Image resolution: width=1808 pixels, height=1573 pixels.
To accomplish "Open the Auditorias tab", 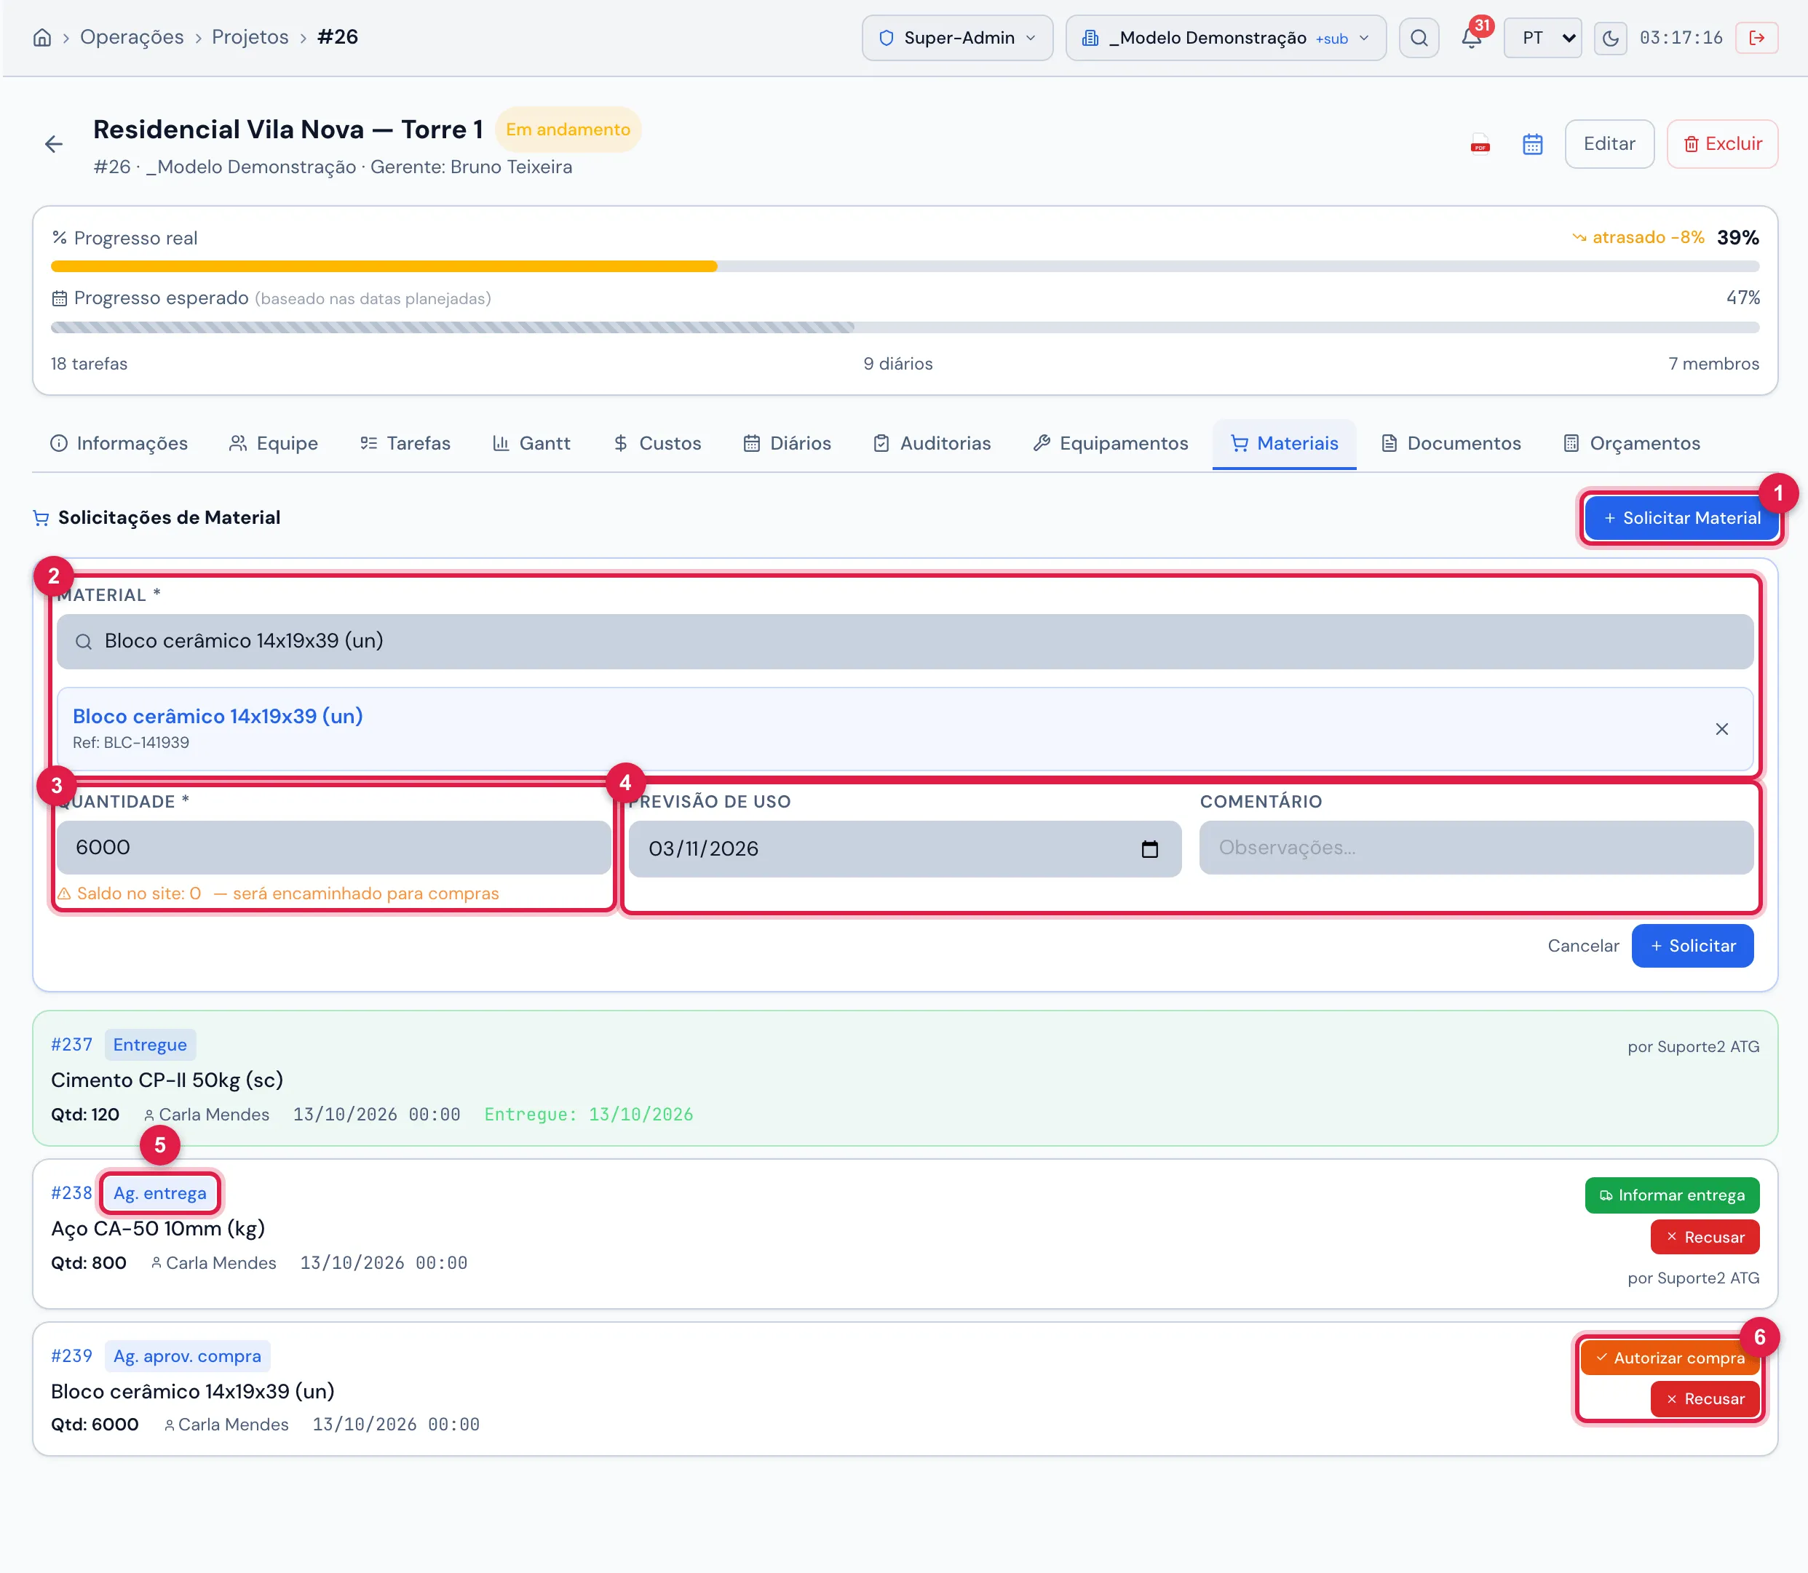I will 932,443.
